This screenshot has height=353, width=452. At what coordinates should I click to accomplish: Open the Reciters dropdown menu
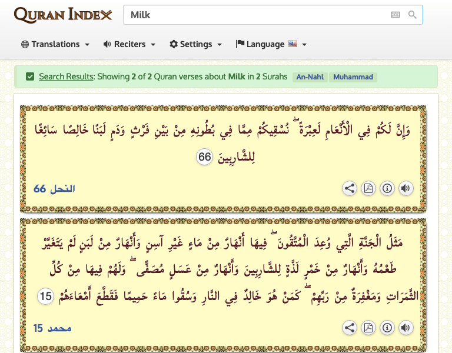[x=129, y=44]
